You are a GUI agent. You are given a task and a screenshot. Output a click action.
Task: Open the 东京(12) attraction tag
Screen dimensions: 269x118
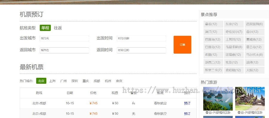pos(234,24)
